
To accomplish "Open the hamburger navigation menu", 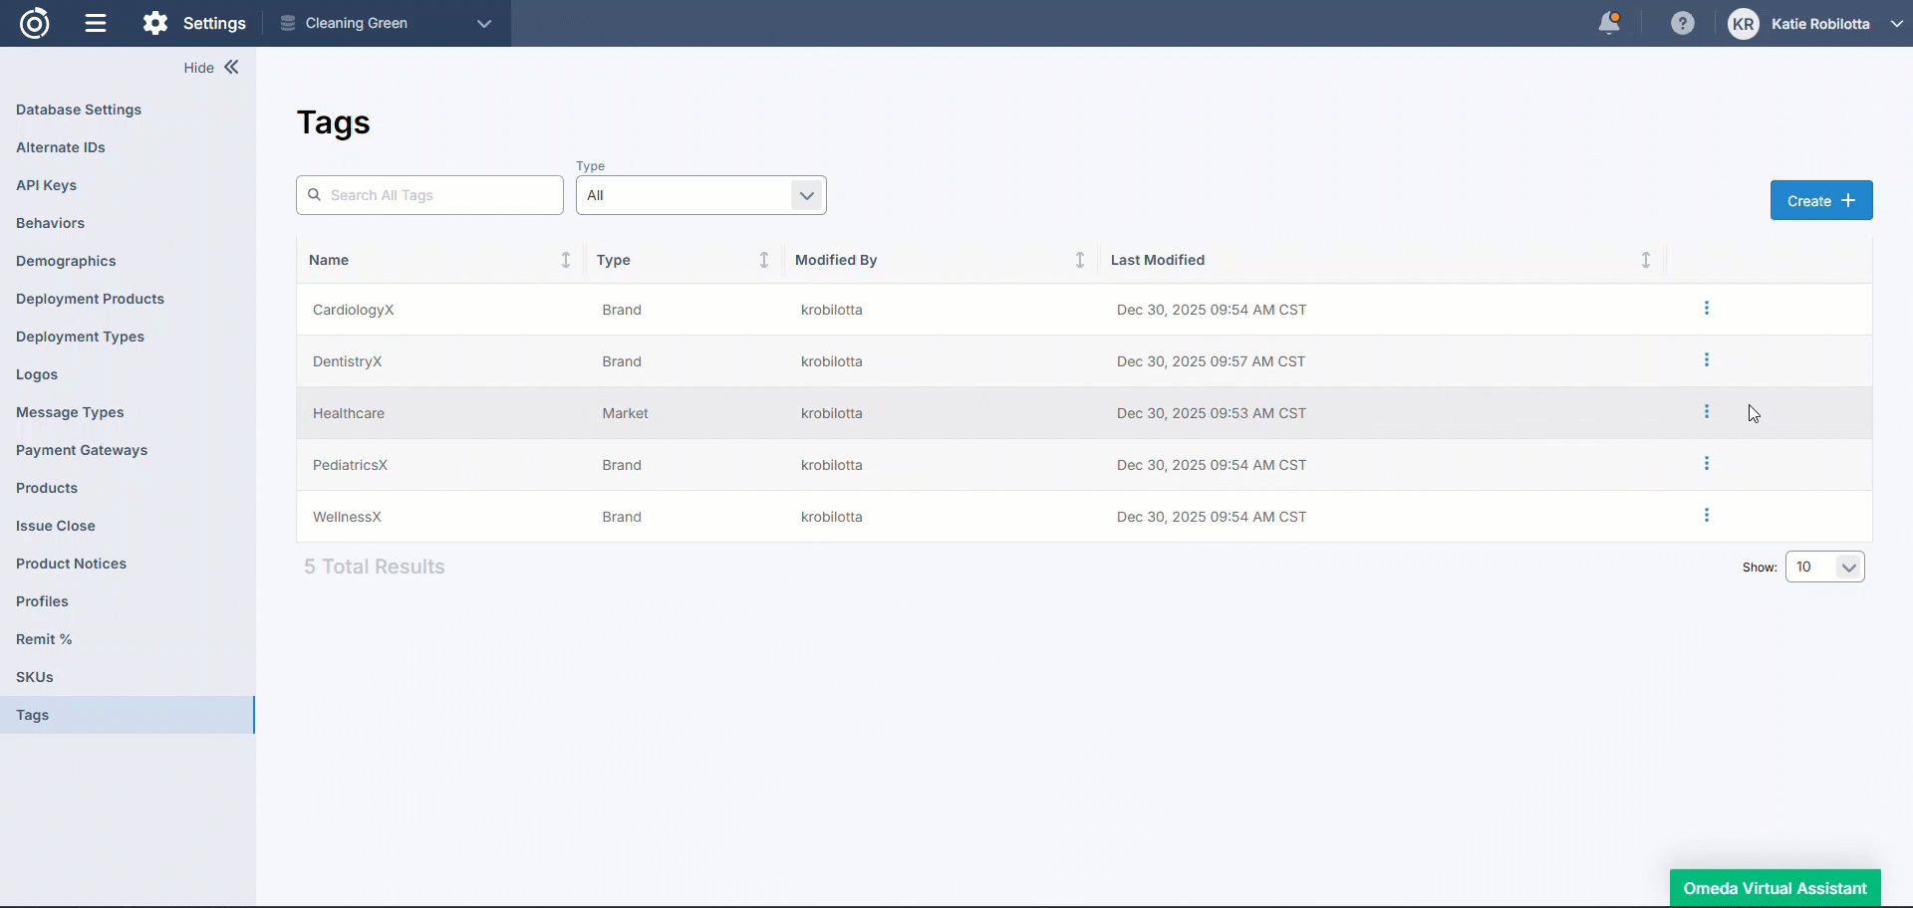I will (96, 23).
